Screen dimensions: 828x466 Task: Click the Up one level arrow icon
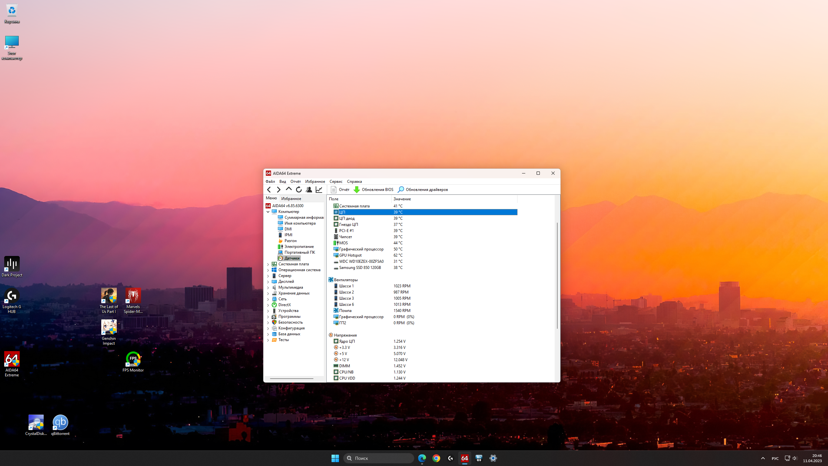pos(289,189)
